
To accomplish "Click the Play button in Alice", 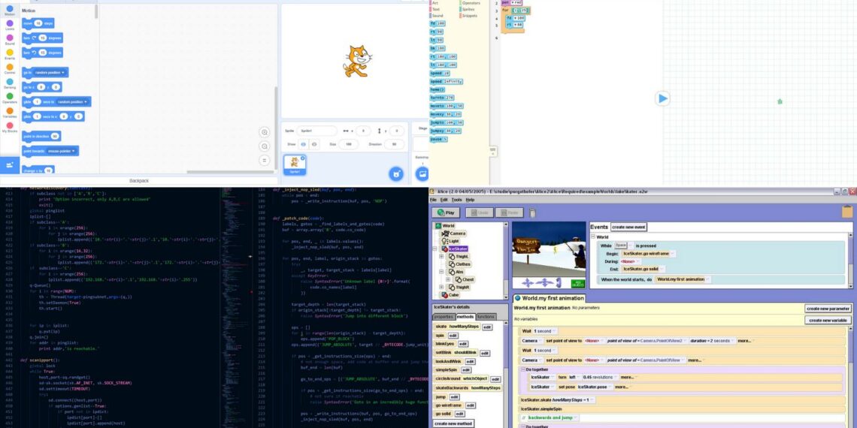I will (x=446, y=213).
